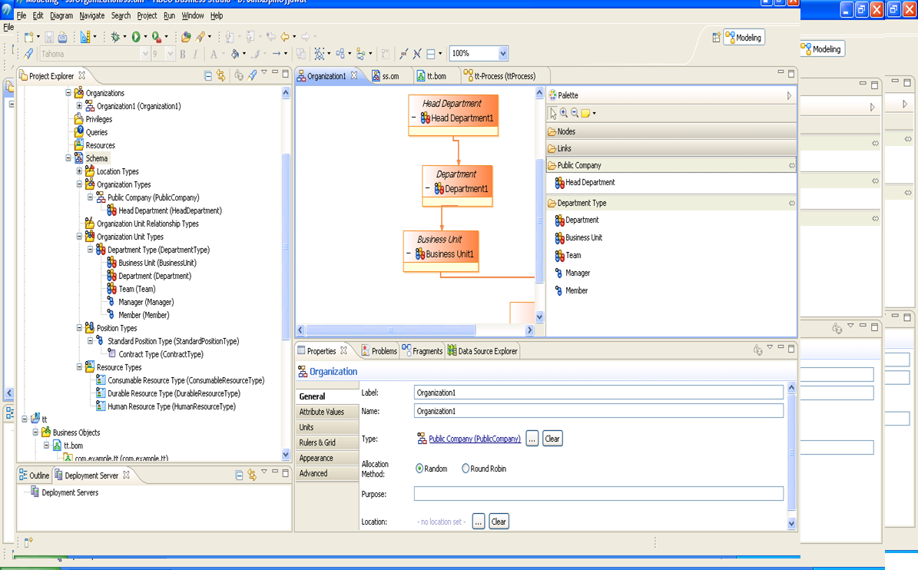The image size is (918, 570).
Task: Toggle bold text formatting
Action: (182, 54)
